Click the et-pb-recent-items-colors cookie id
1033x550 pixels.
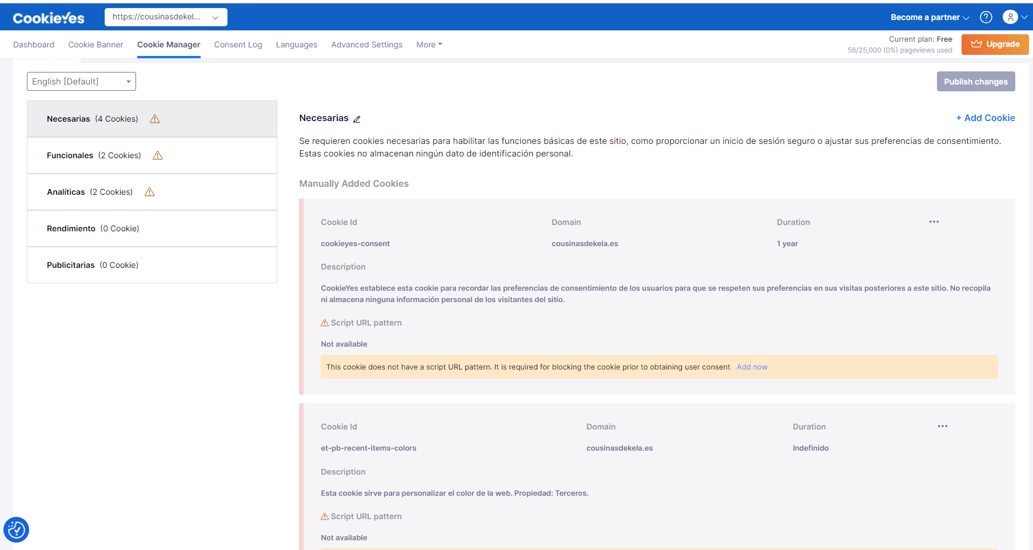[x=369, y=448]
